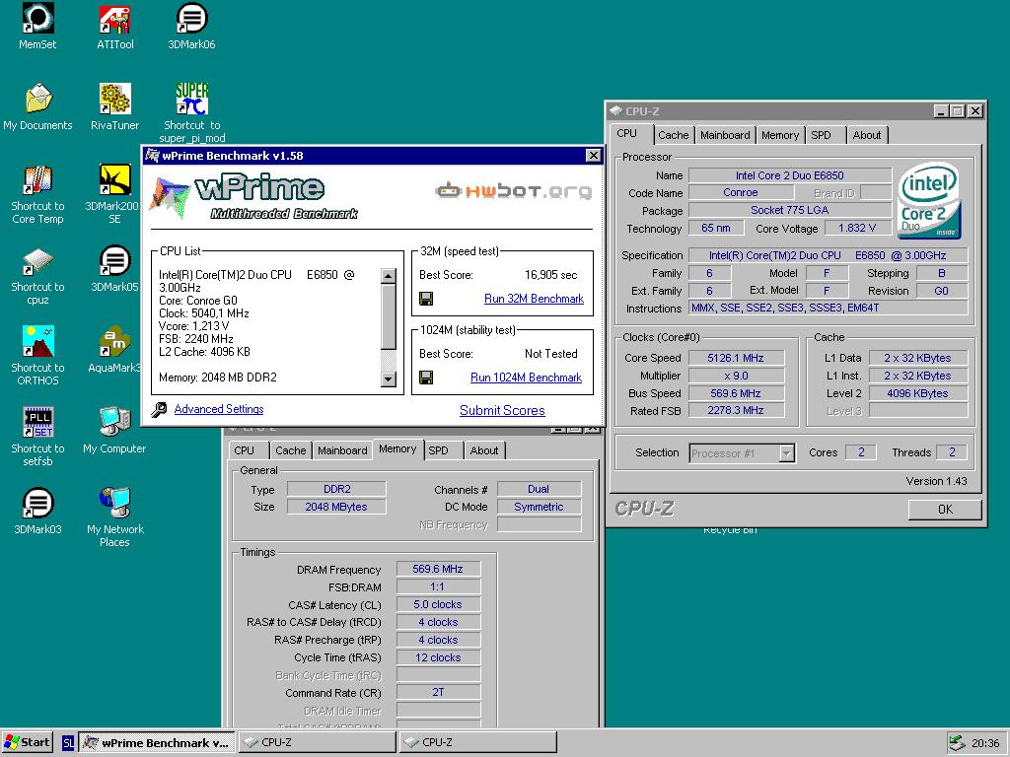Click the OK button in CPU-Z
1010x757 pixels.
click(x=945, y=510)
